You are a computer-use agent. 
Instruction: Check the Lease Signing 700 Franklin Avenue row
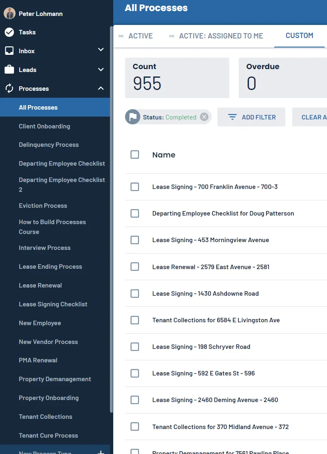(134, 187)
